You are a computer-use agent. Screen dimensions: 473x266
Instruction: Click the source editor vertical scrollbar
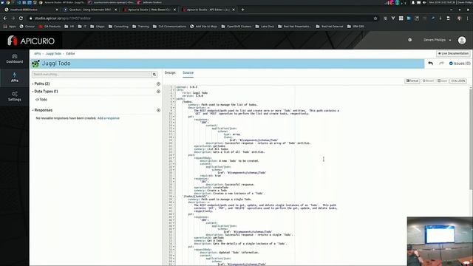471,139
